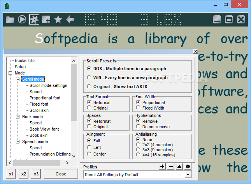Open a book with the folder icon
The image size is (251, 184).
pos(10,19)
